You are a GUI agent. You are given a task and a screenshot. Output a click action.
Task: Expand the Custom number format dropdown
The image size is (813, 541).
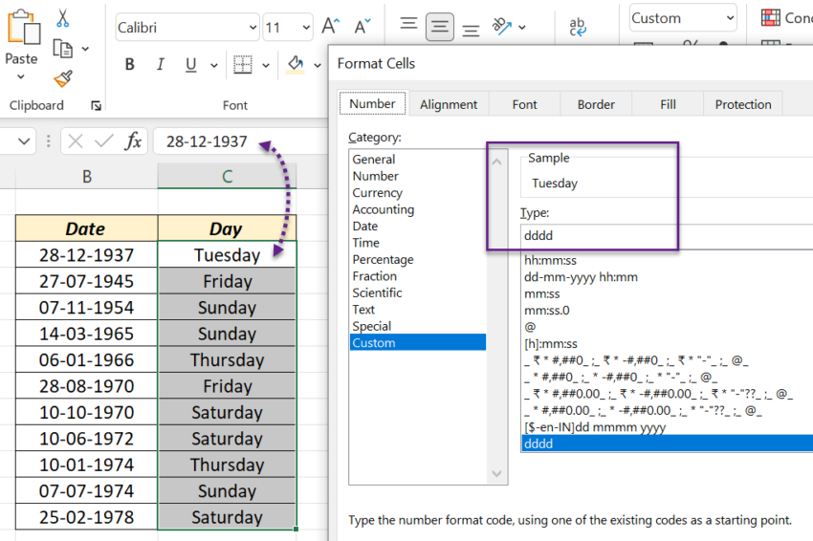(x=730, y=18)
